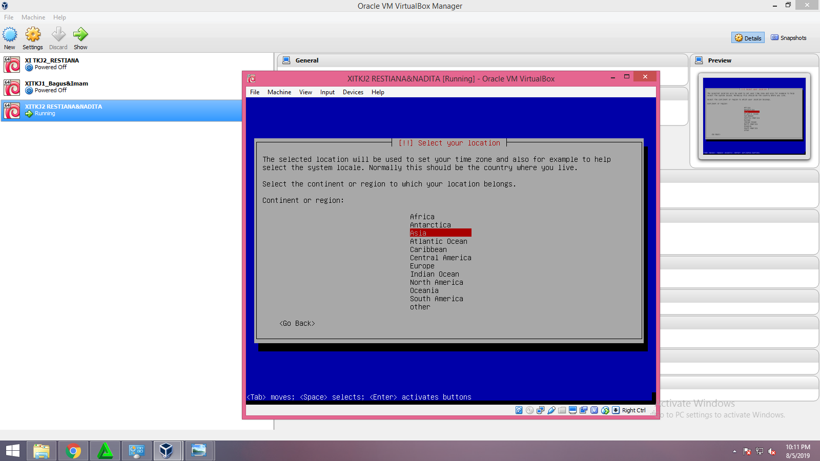Click optical disc status icon
Image resolution: width=820 pixels, height=461 pixels.
click(x=530, y=410)
